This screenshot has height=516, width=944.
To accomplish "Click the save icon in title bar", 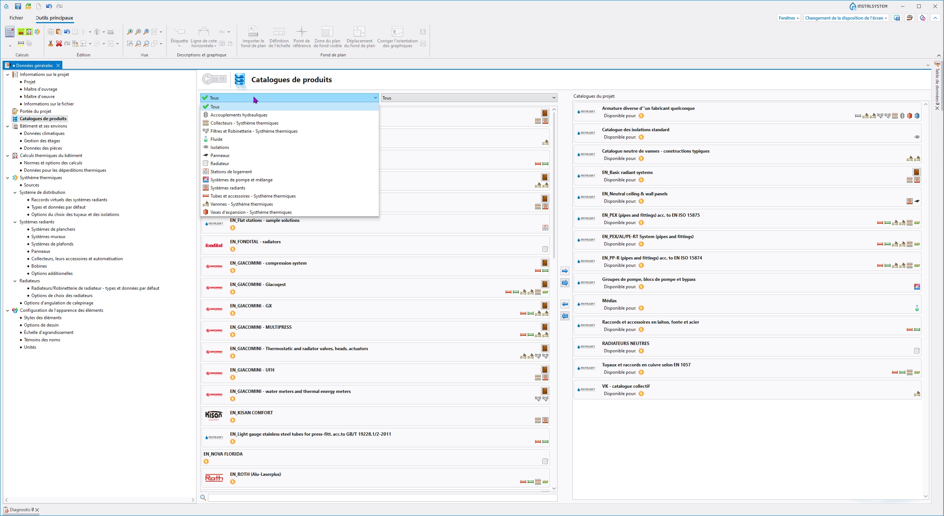I will click(18, 6).
